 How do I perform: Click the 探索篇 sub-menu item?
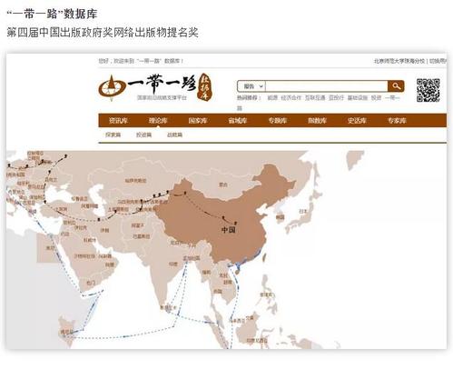113,135
